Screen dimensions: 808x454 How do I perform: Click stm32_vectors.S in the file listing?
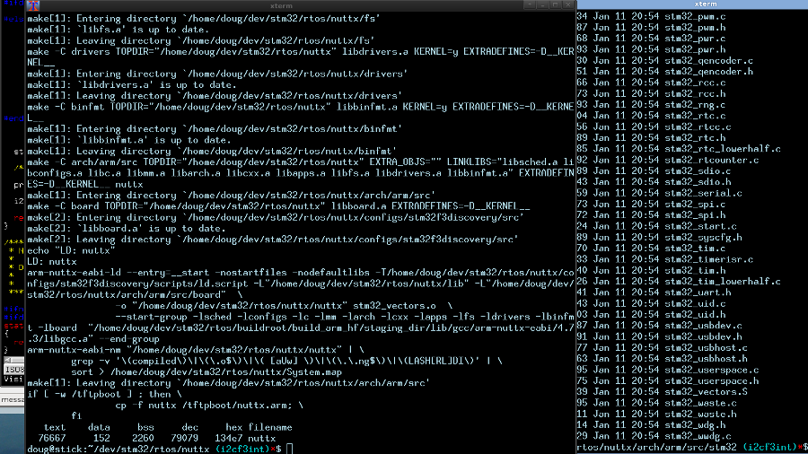click(706, 392)
